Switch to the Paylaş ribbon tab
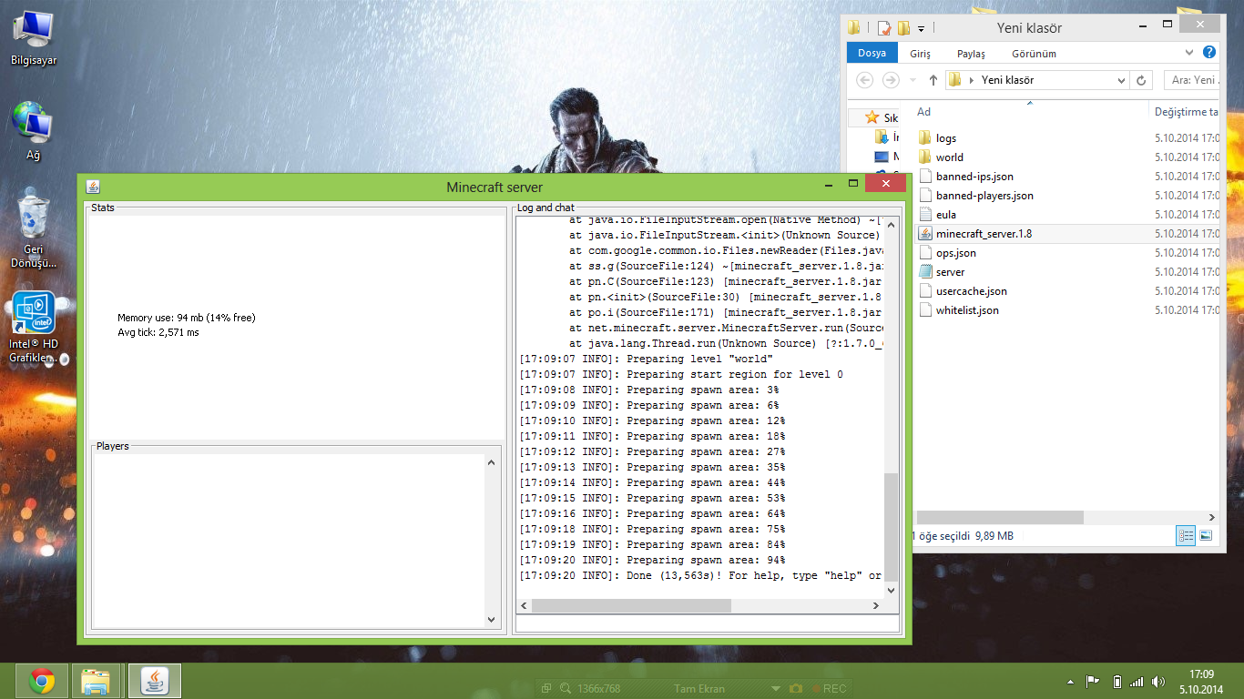The width and height of the screenshot is (1244, 699). 971,54
